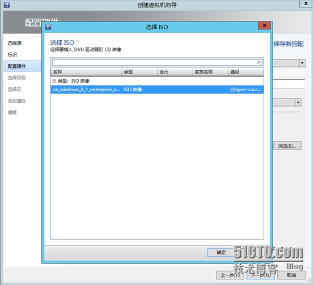This screenshot has width=314, height=285.
Task: Click the 家族名称 column header
Action: point(210,72)
